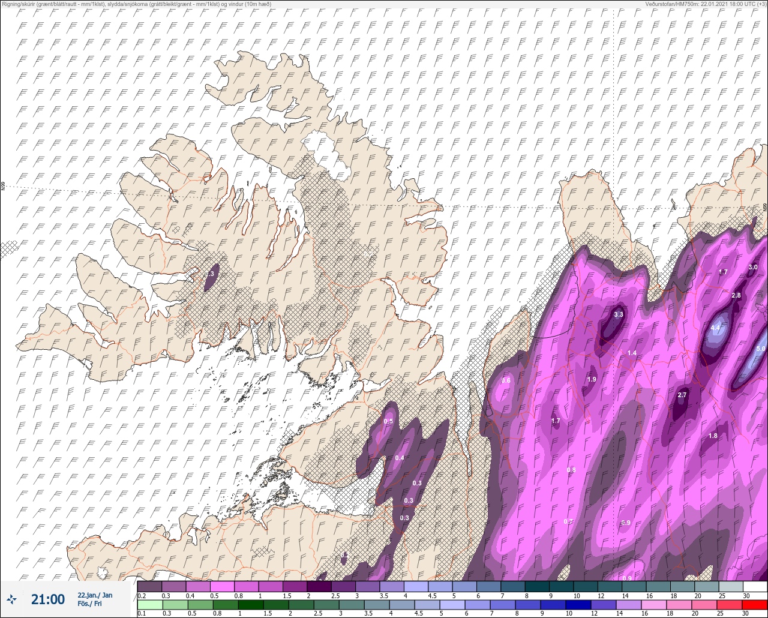Click the 1.9 precipitation value on the map

coord(592,379)
